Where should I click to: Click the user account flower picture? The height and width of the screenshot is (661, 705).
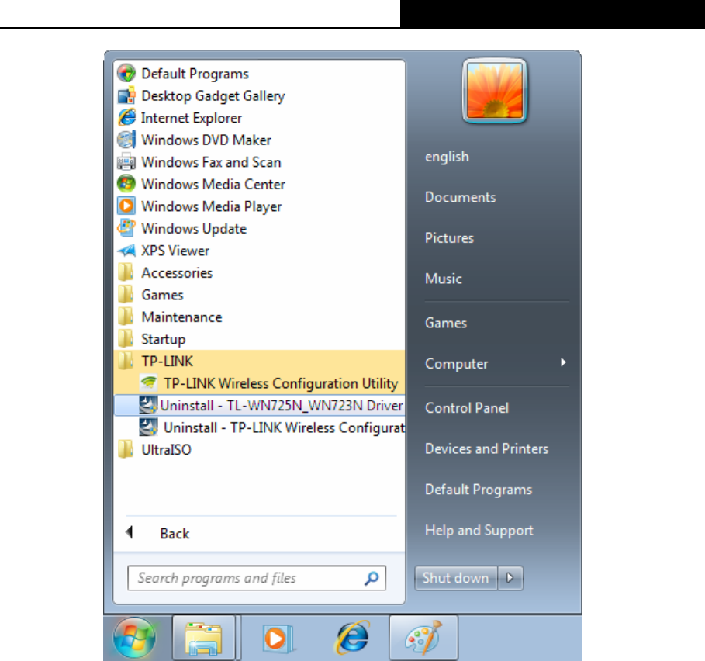(x=495, y=90)
